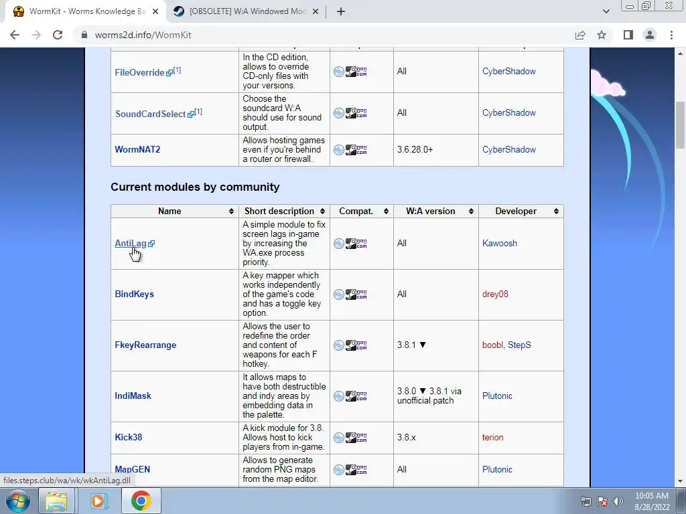Open the SoundCardSelect download link
686x514 pixels.
click(x=151, y=114)
